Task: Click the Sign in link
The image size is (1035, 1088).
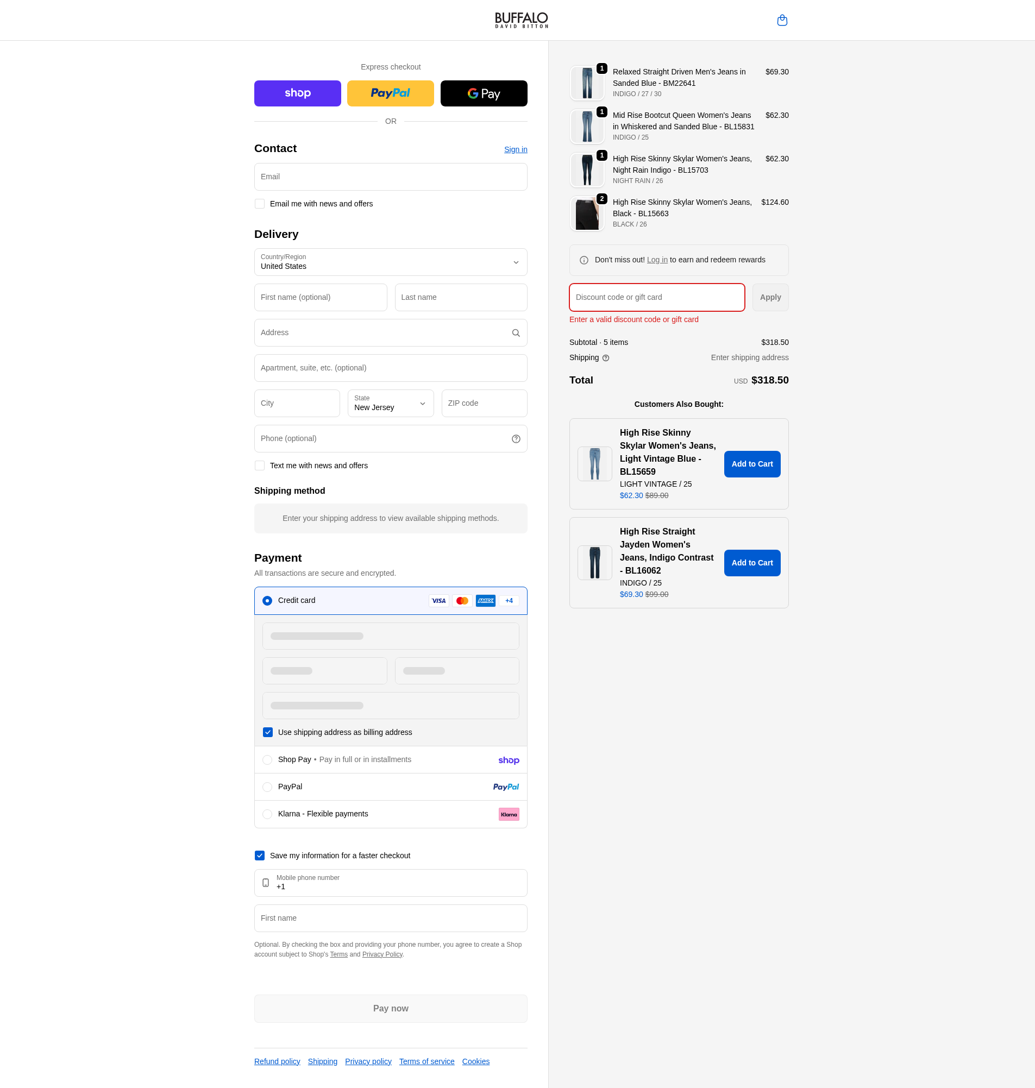Action: pos(515,149)
